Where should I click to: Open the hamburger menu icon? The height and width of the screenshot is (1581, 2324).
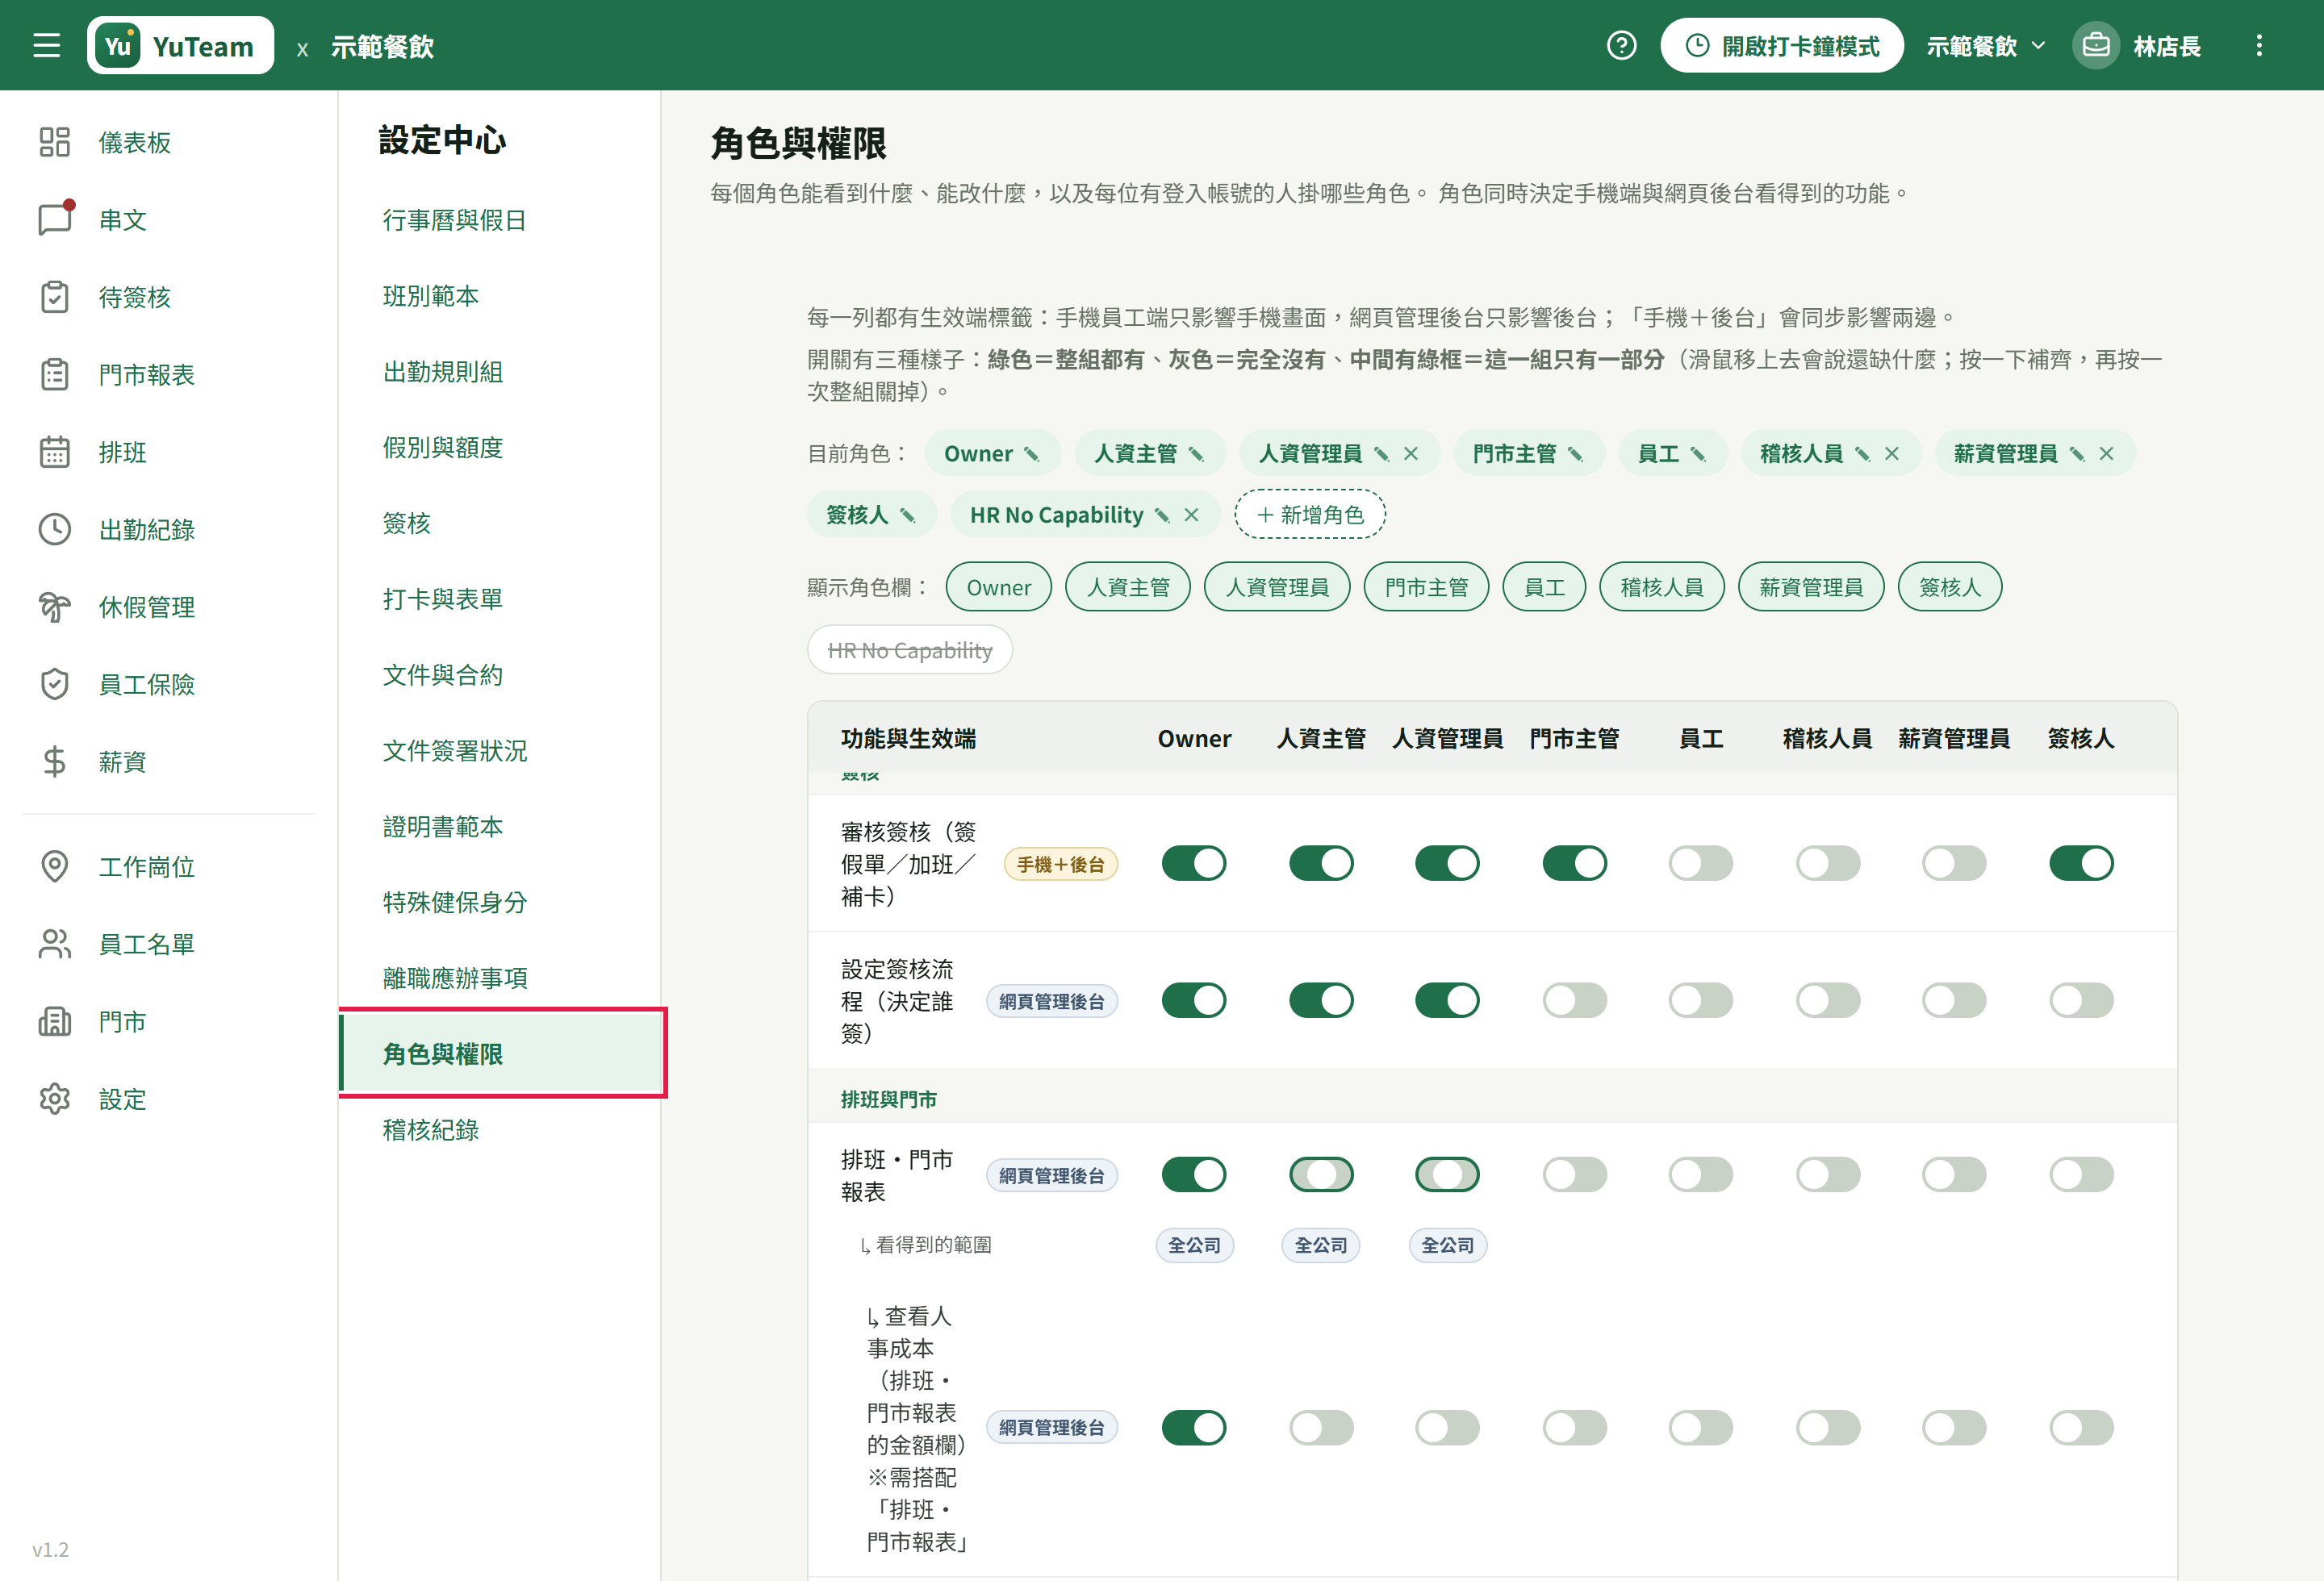[x=46, y=45]
